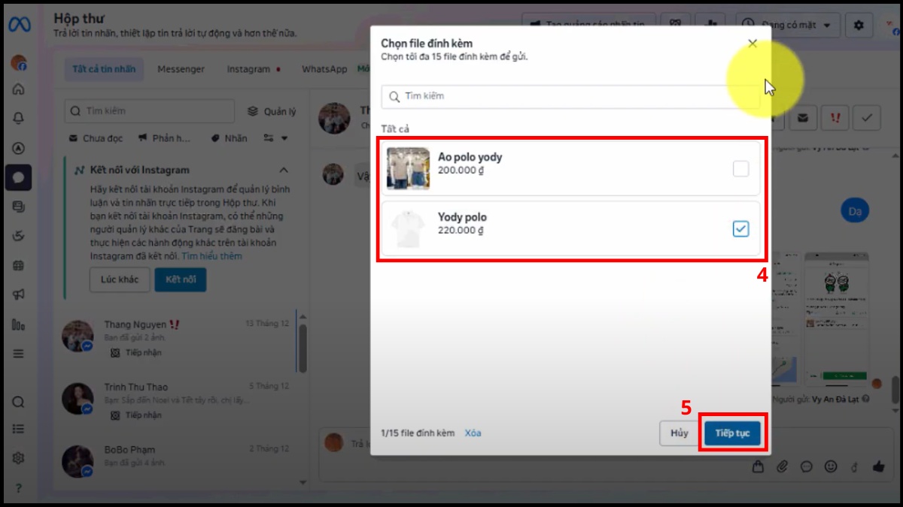Filter by Chưa đọc messages

[x=96, y=138]
